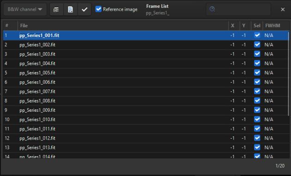Select row pp_Series1_005.fit

145,73
